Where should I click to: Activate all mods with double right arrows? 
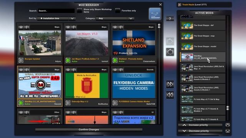click(170, 84)
